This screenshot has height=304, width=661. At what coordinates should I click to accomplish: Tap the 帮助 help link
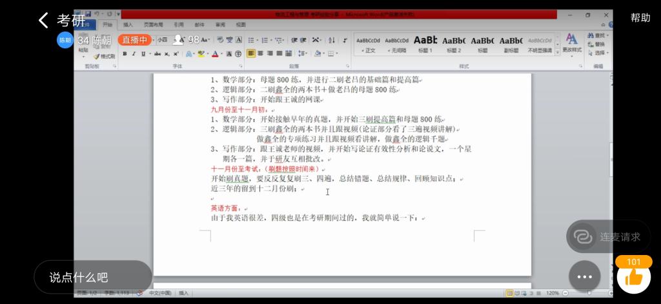(x=640, y=18)
